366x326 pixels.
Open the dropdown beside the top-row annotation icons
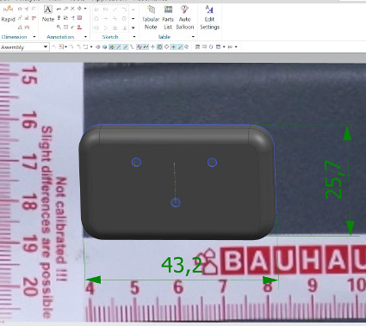[85, 9]
